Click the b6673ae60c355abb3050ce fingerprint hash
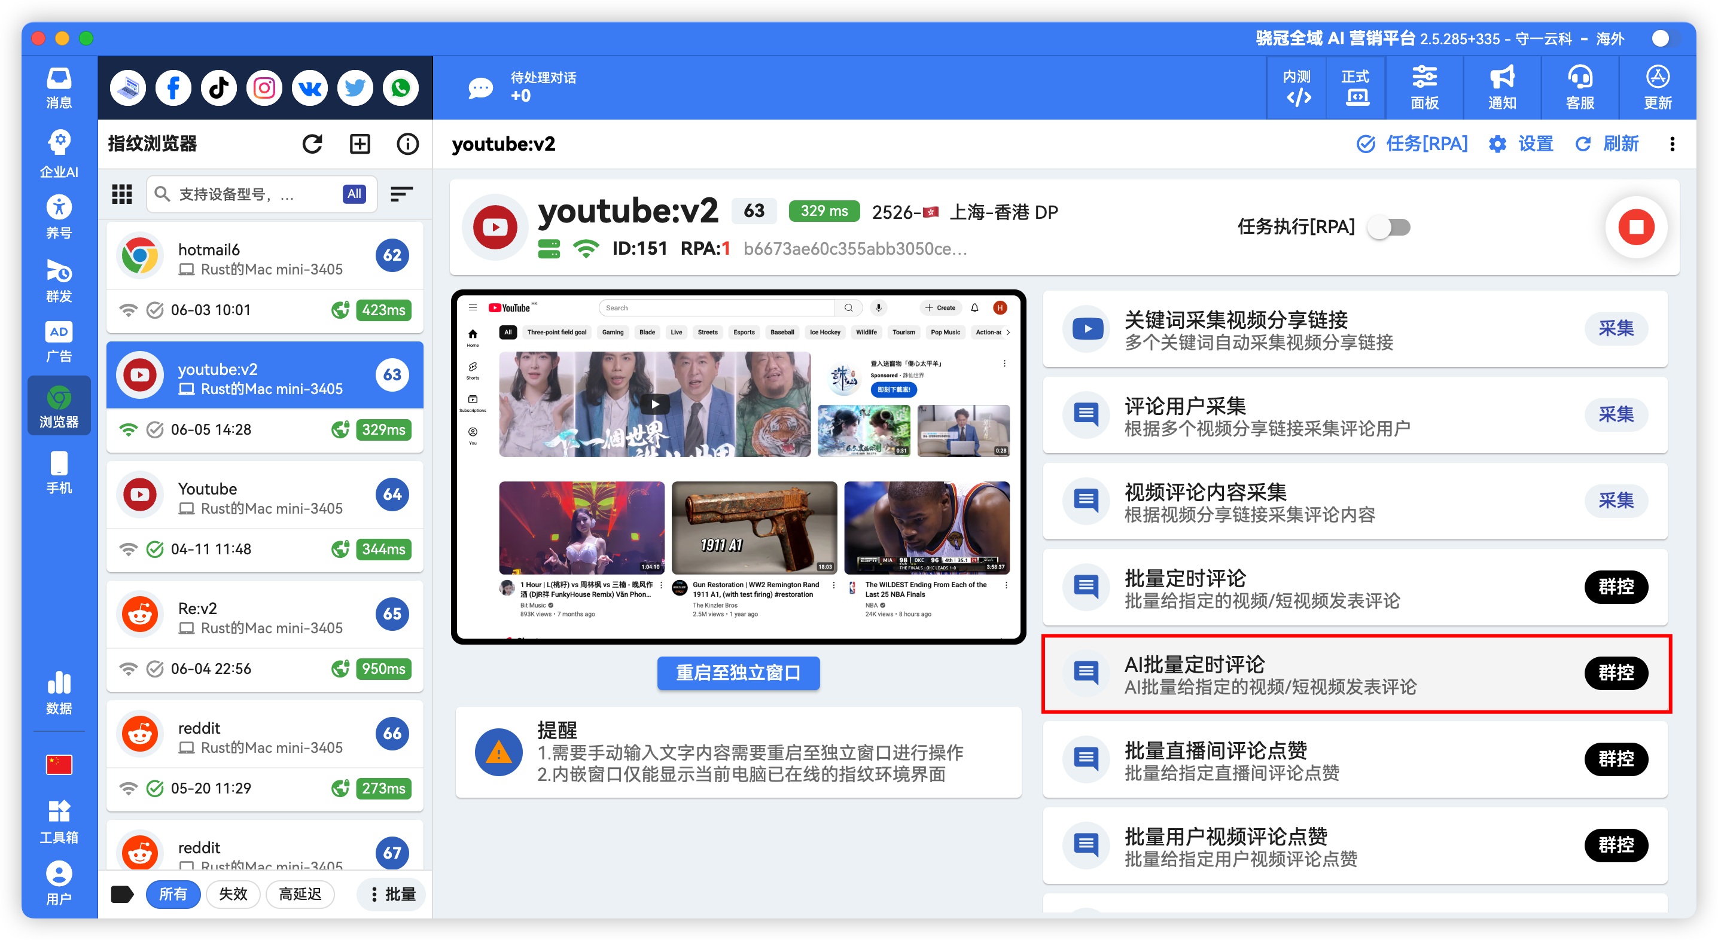The image size is (1718, 940). [855, 249]
